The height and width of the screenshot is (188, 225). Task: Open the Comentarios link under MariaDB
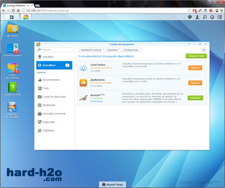pos(97,101)
